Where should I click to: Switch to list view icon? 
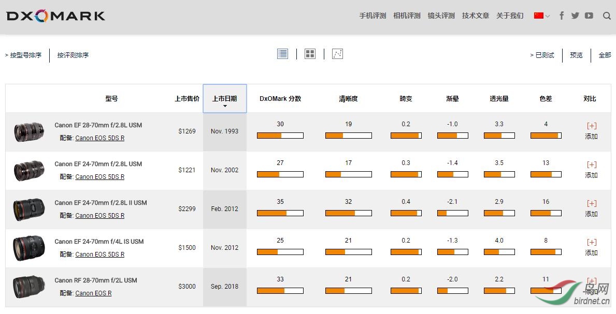[x=282, y=54]
